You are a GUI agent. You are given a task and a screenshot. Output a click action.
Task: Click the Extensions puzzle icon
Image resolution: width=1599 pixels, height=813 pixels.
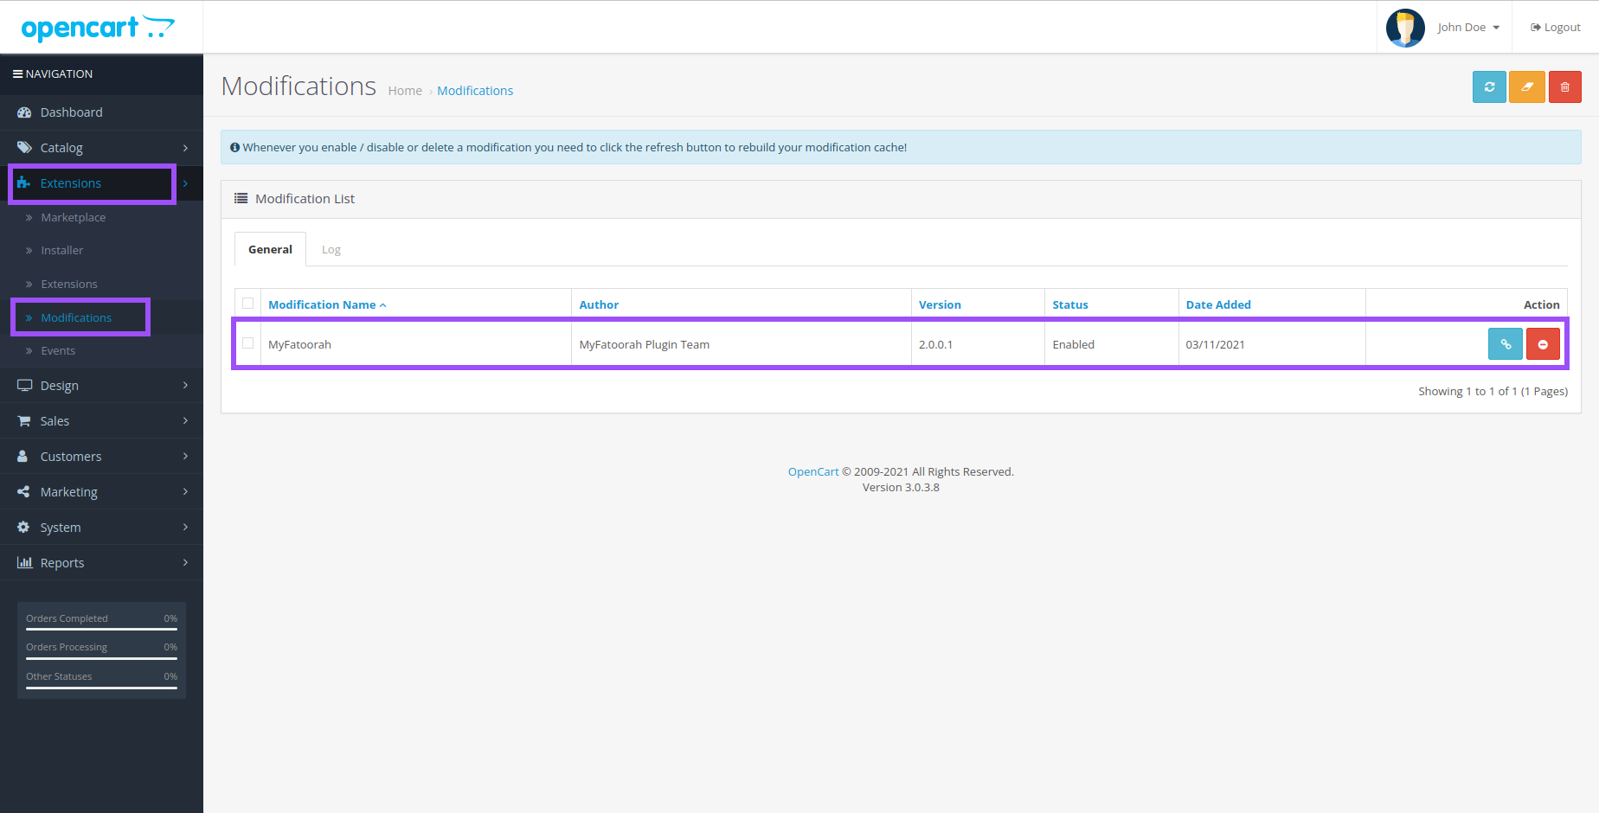click(24, 183)
